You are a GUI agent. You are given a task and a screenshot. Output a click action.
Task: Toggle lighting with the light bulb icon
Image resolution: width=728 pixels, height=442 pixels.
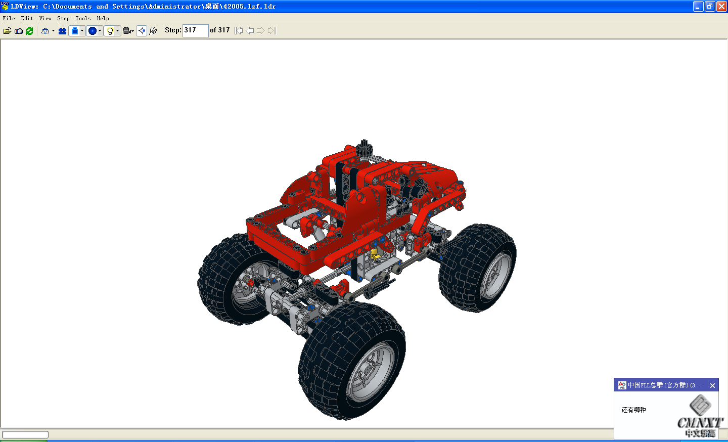tap(110, 31)
